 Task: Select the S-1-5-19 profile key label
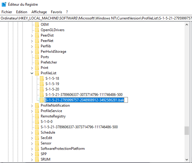tap(52, 84)
